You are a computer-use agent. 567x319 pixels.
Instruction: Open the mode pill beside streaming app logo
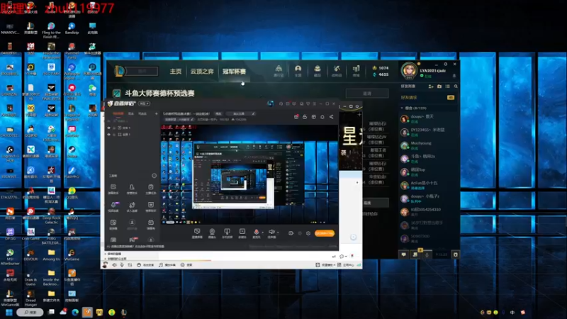(x=145, y=103)
